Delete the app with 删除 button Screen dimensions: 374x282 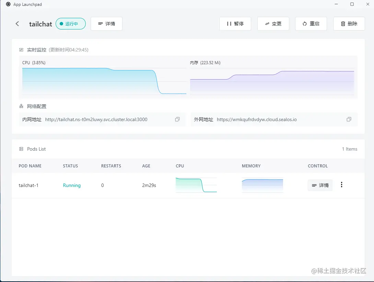[349, 24]
